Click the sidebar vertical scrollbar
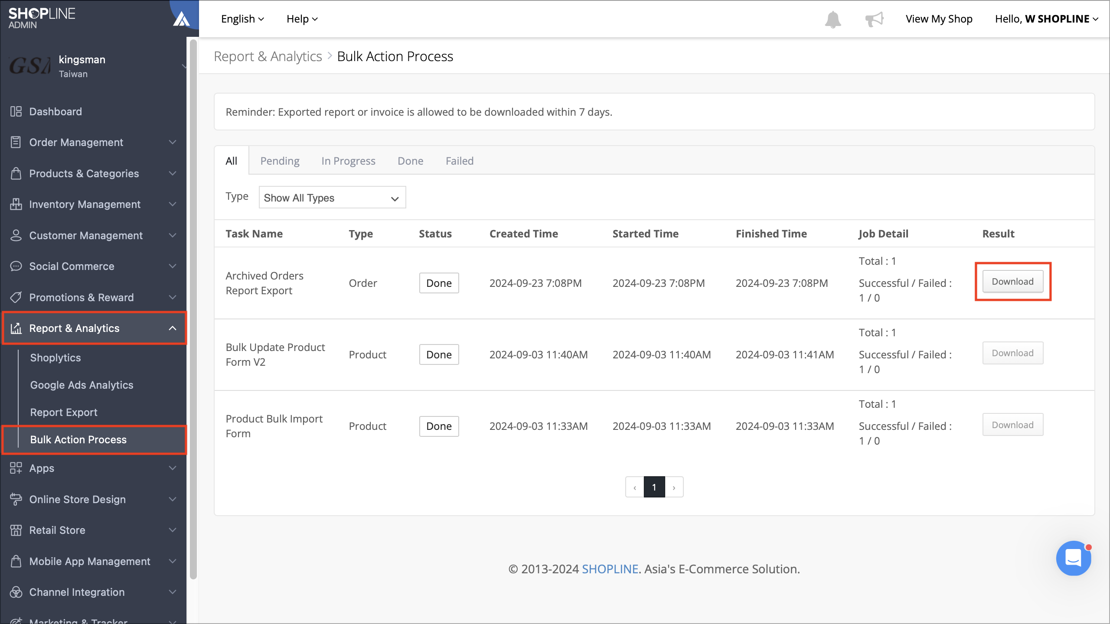Viewport: 1110px width, 624px height. [x=193, y=309]
